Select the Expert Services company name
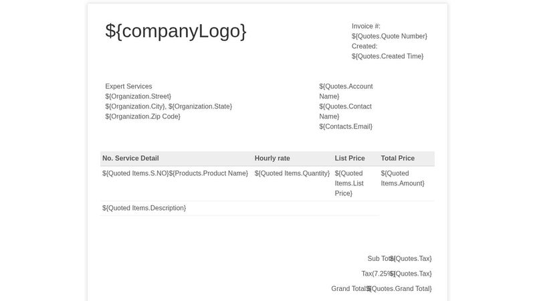Image resolution: width=535 pixels, height=301 pixels. 128,86
